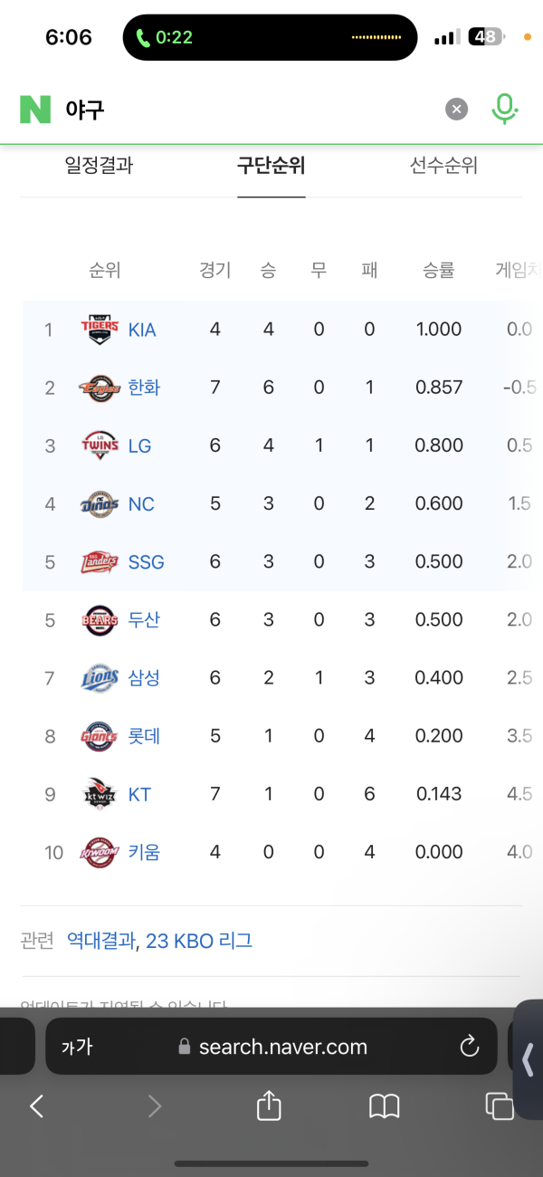Image resolution: width=543 pixels, height=1177 pixels.
Task: Open the Safari share sheet icon
Action: [x=269, y=1105]
